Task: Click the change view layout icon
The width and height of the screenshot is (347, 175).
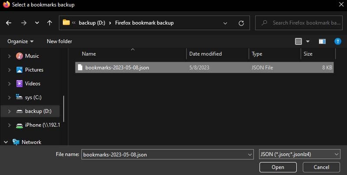Action: (298, 41)
